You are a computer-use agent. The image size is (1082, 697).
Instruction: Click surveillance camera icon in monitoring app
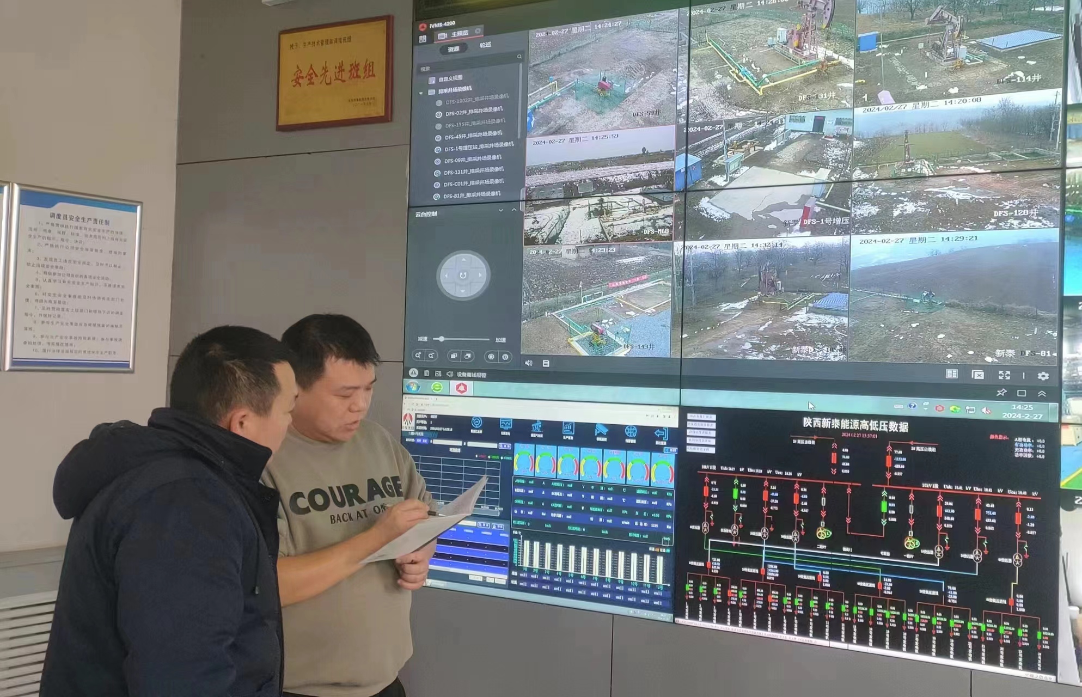(x=600, y=430)
